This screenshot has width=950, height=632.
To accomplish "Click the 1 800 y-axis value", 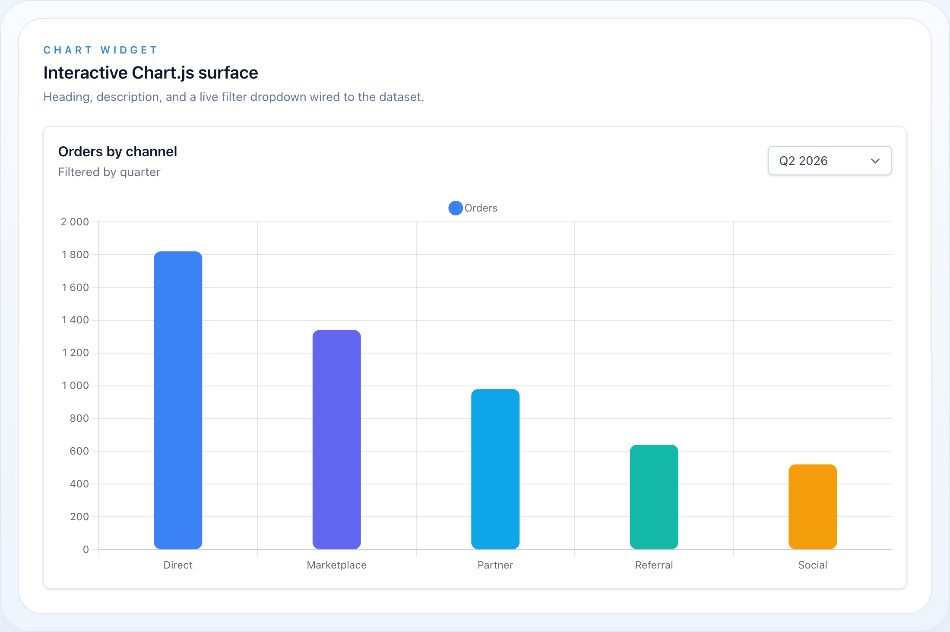I will tap(75, 255).
